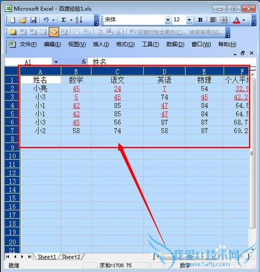Screen dimensions: 260x272
Task: Click the new comment folder icon on the Reviewing toolbar
Action: [12, 32]
